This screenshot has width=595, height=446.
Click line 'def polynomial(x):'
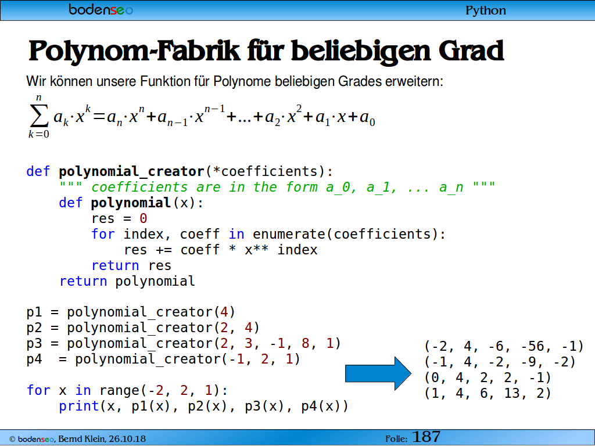pos(131,203)
